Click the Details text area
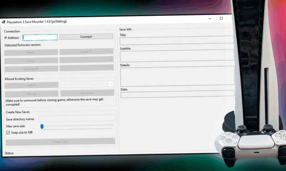This screenshot has height=171, width=286. (177, 76)
